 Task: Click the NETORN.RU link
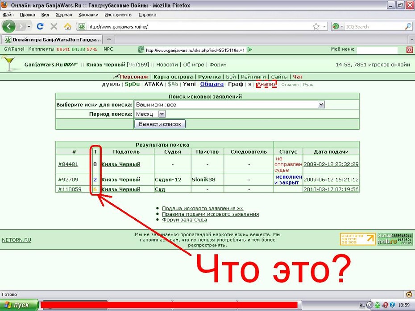point(17,240)
